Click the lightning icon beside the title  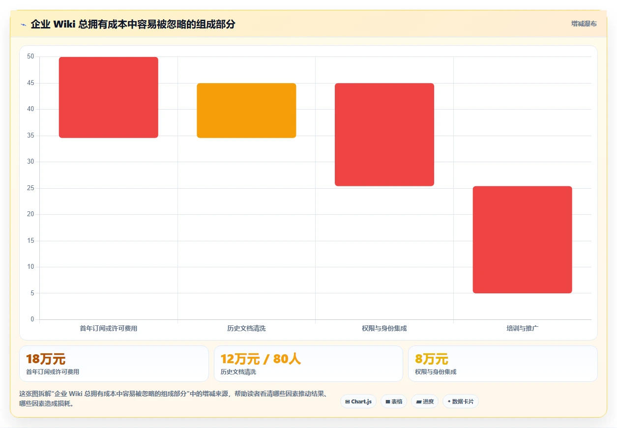(23, 24)
